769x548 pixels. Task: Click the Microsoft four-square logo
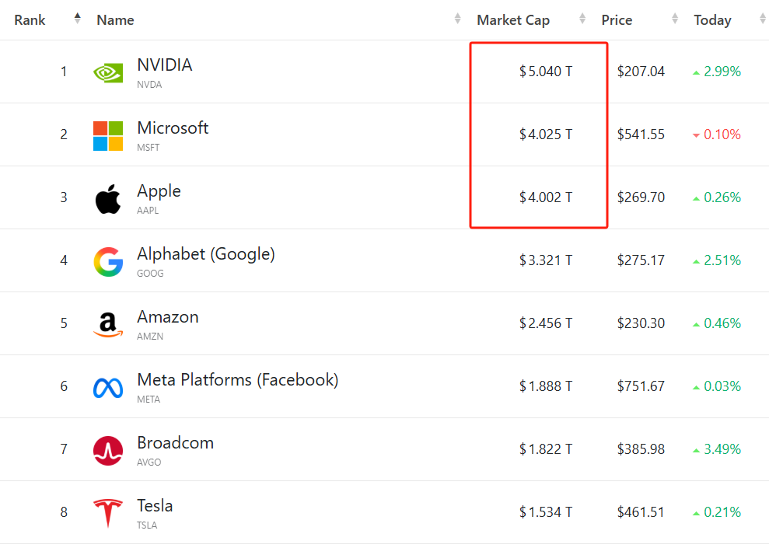click(108, 135)
